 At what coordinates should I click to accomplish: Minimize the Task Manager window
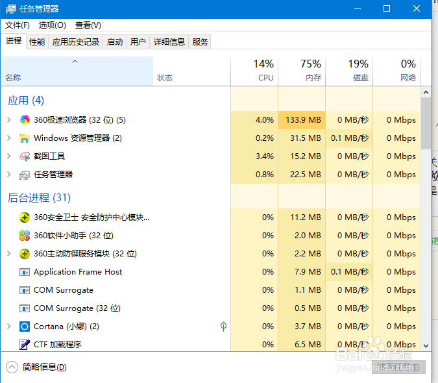(x=358, y=9)
